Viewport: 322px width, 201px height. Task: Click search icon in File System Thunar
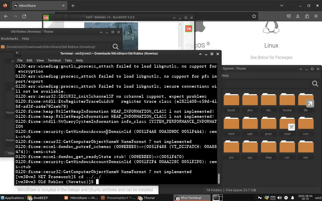click(x=315, y=84)
